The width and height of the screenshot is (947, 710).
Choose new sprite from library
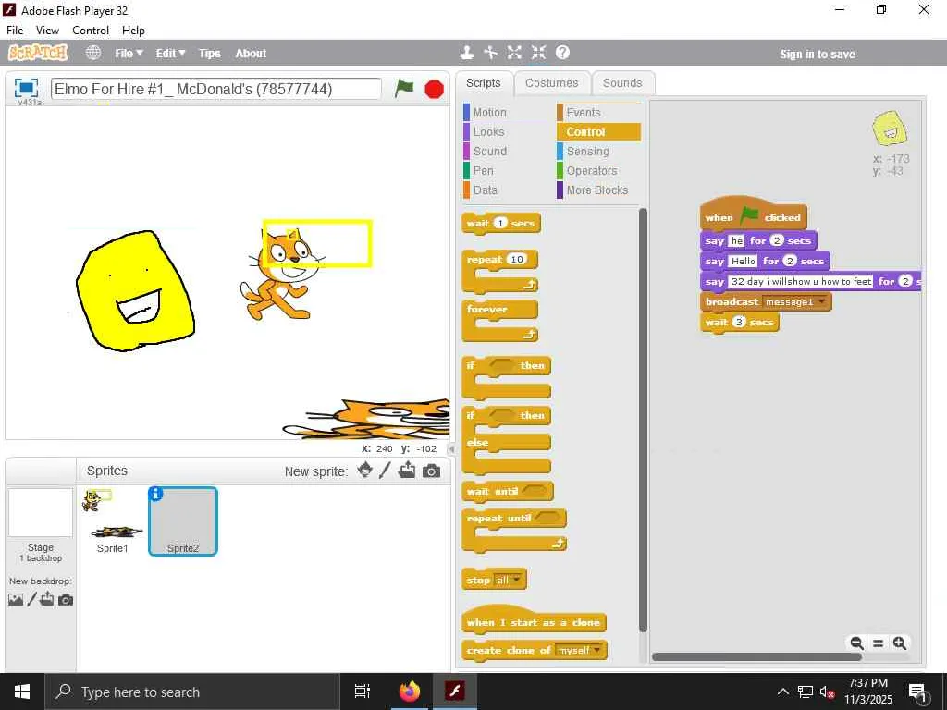[x=364, y=471]
